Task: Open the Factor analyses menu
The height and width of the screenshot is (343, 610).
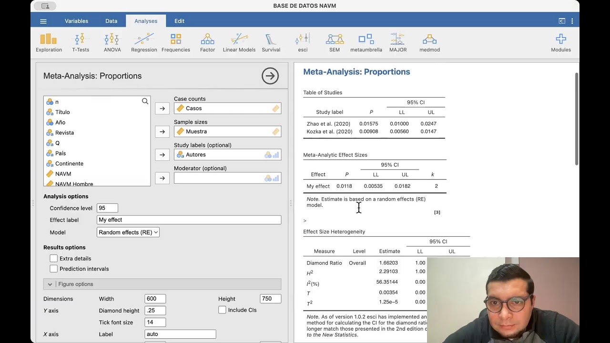Action: 207,42
